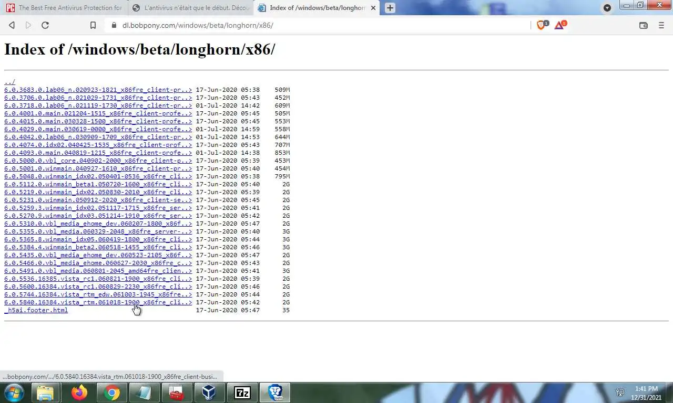Open 6.0.5270.9.winmain_idx03.051214 link

pos(98,216)
